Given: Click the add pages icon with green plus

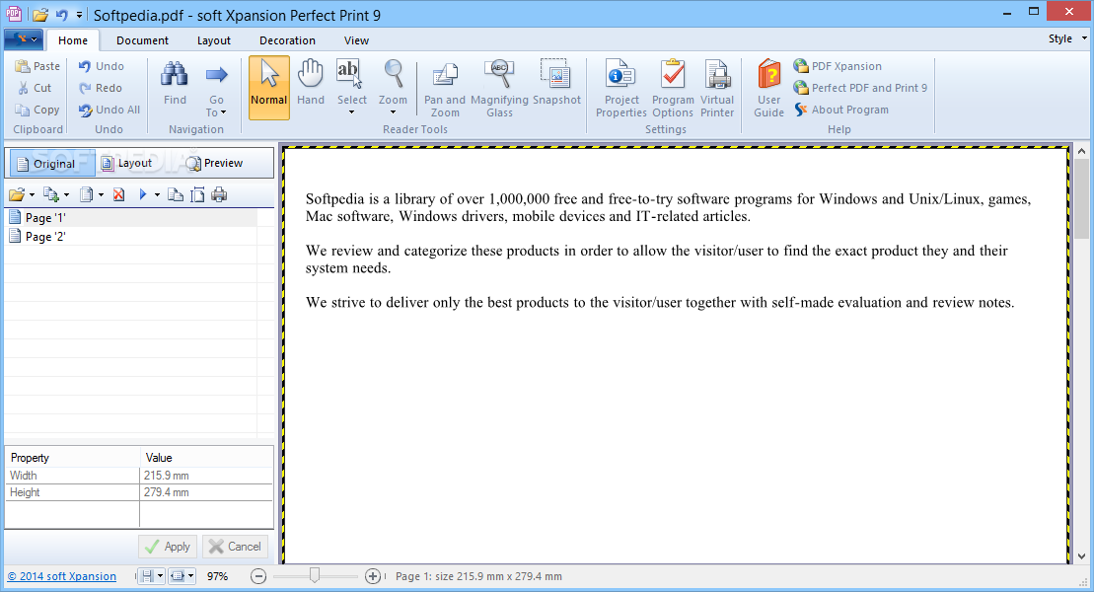Looking at the screenshot, I should click(x=51, y=194).
